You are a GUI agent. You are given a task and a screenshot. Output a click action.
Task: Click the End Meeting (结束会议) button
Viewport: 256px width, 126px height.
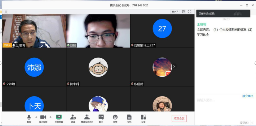(x=179, y=118)
